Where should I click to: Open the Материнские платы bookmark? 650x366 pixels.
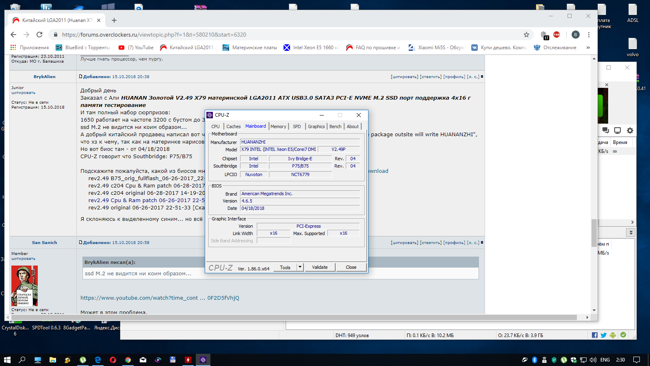250,48
